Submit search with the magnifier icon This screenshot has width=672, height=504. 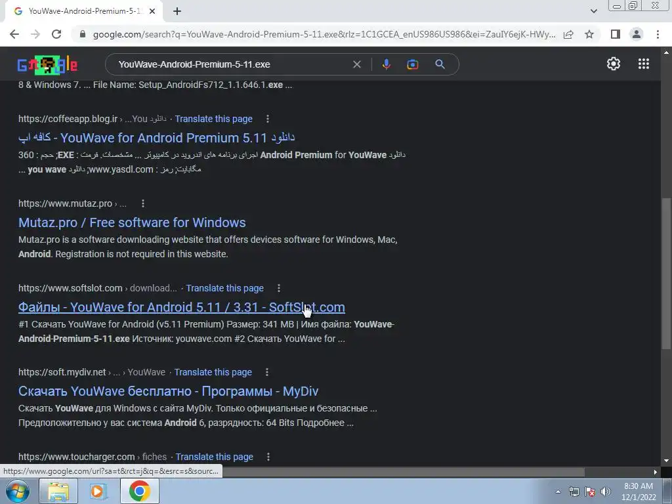pyautogui.click(x=440, y=64)
